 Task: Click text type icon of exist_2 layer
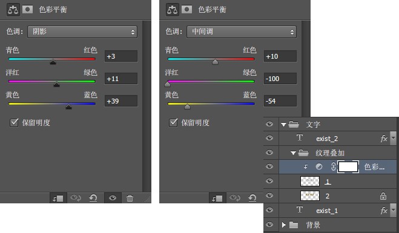(x=300, y=138)
